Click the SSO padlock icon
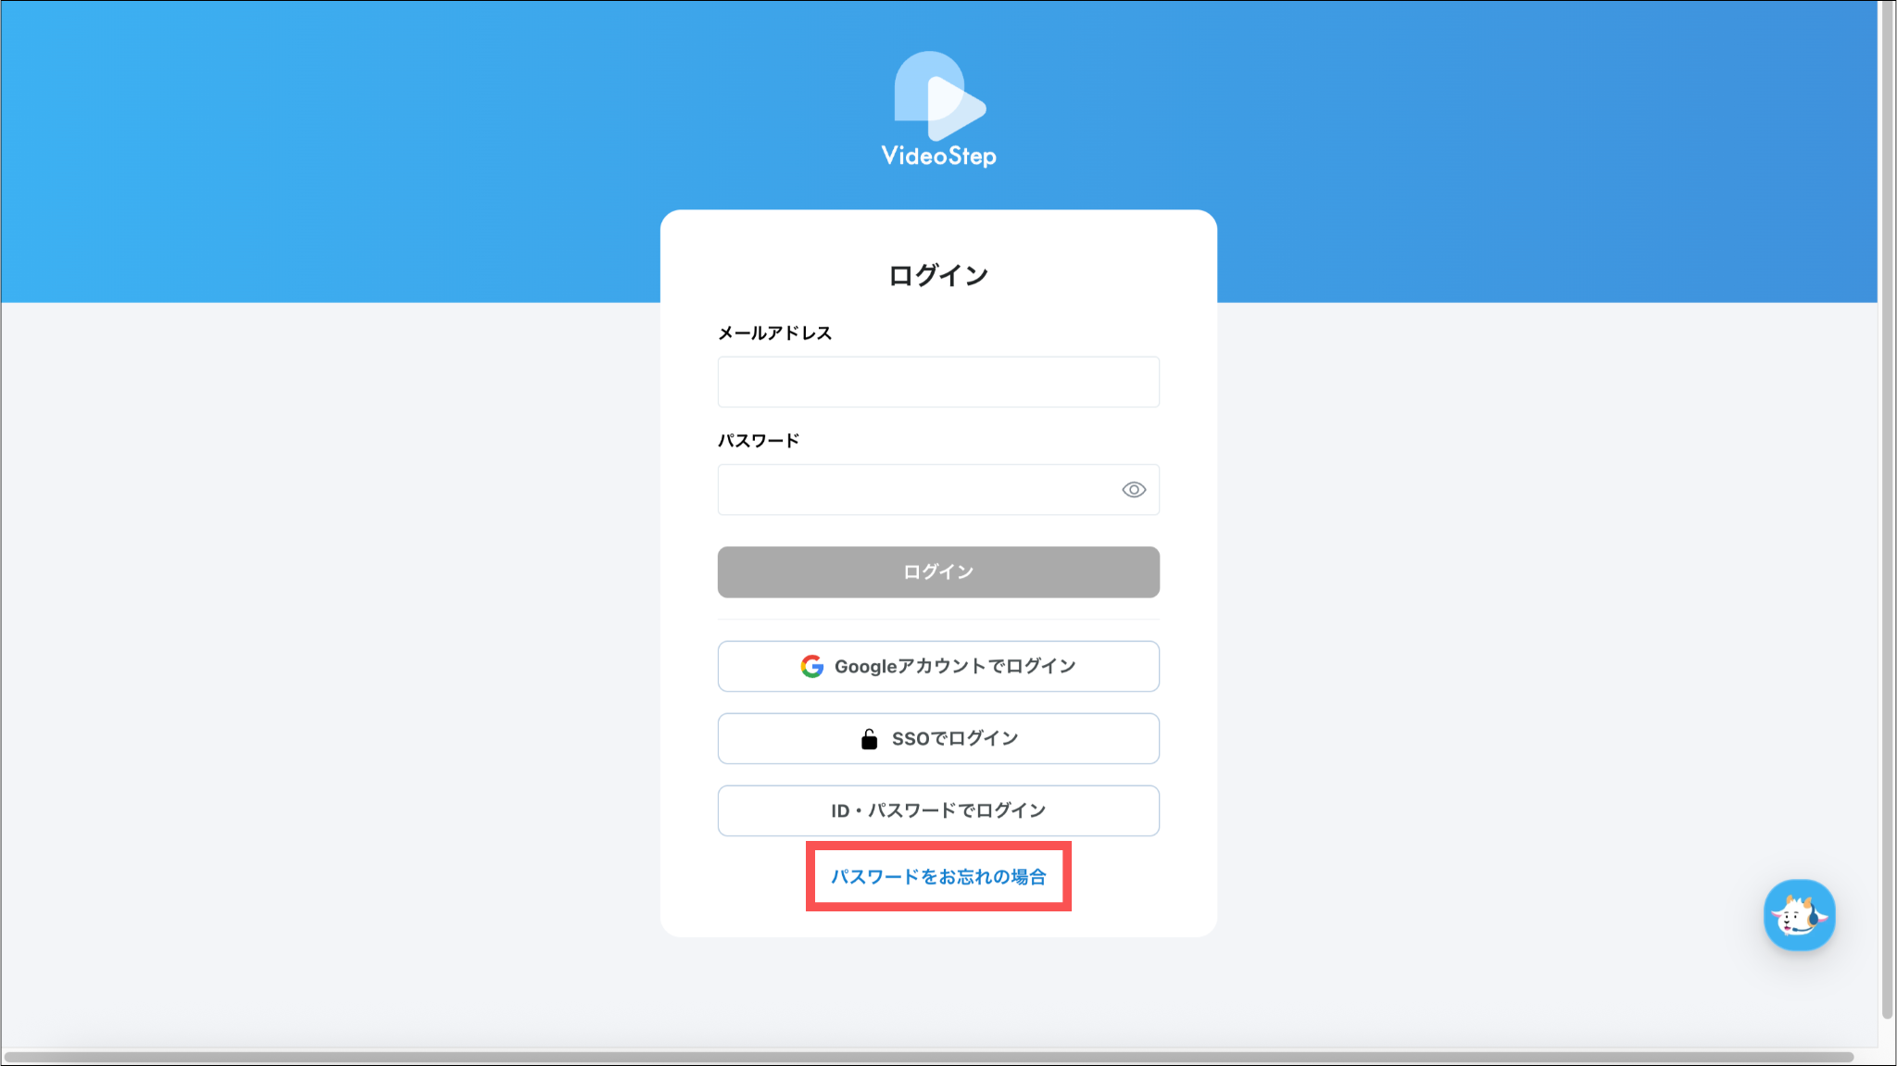 (x=869, y=739)
